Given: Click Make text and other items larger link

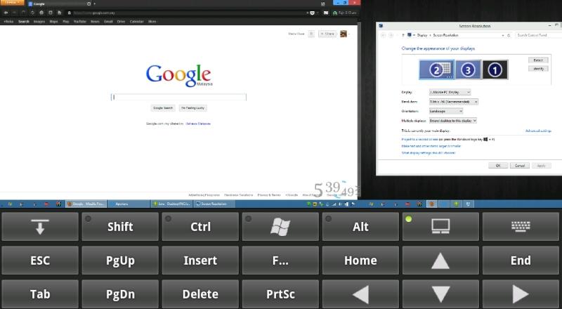Looking at the screenshot, I should pos(431,146).
